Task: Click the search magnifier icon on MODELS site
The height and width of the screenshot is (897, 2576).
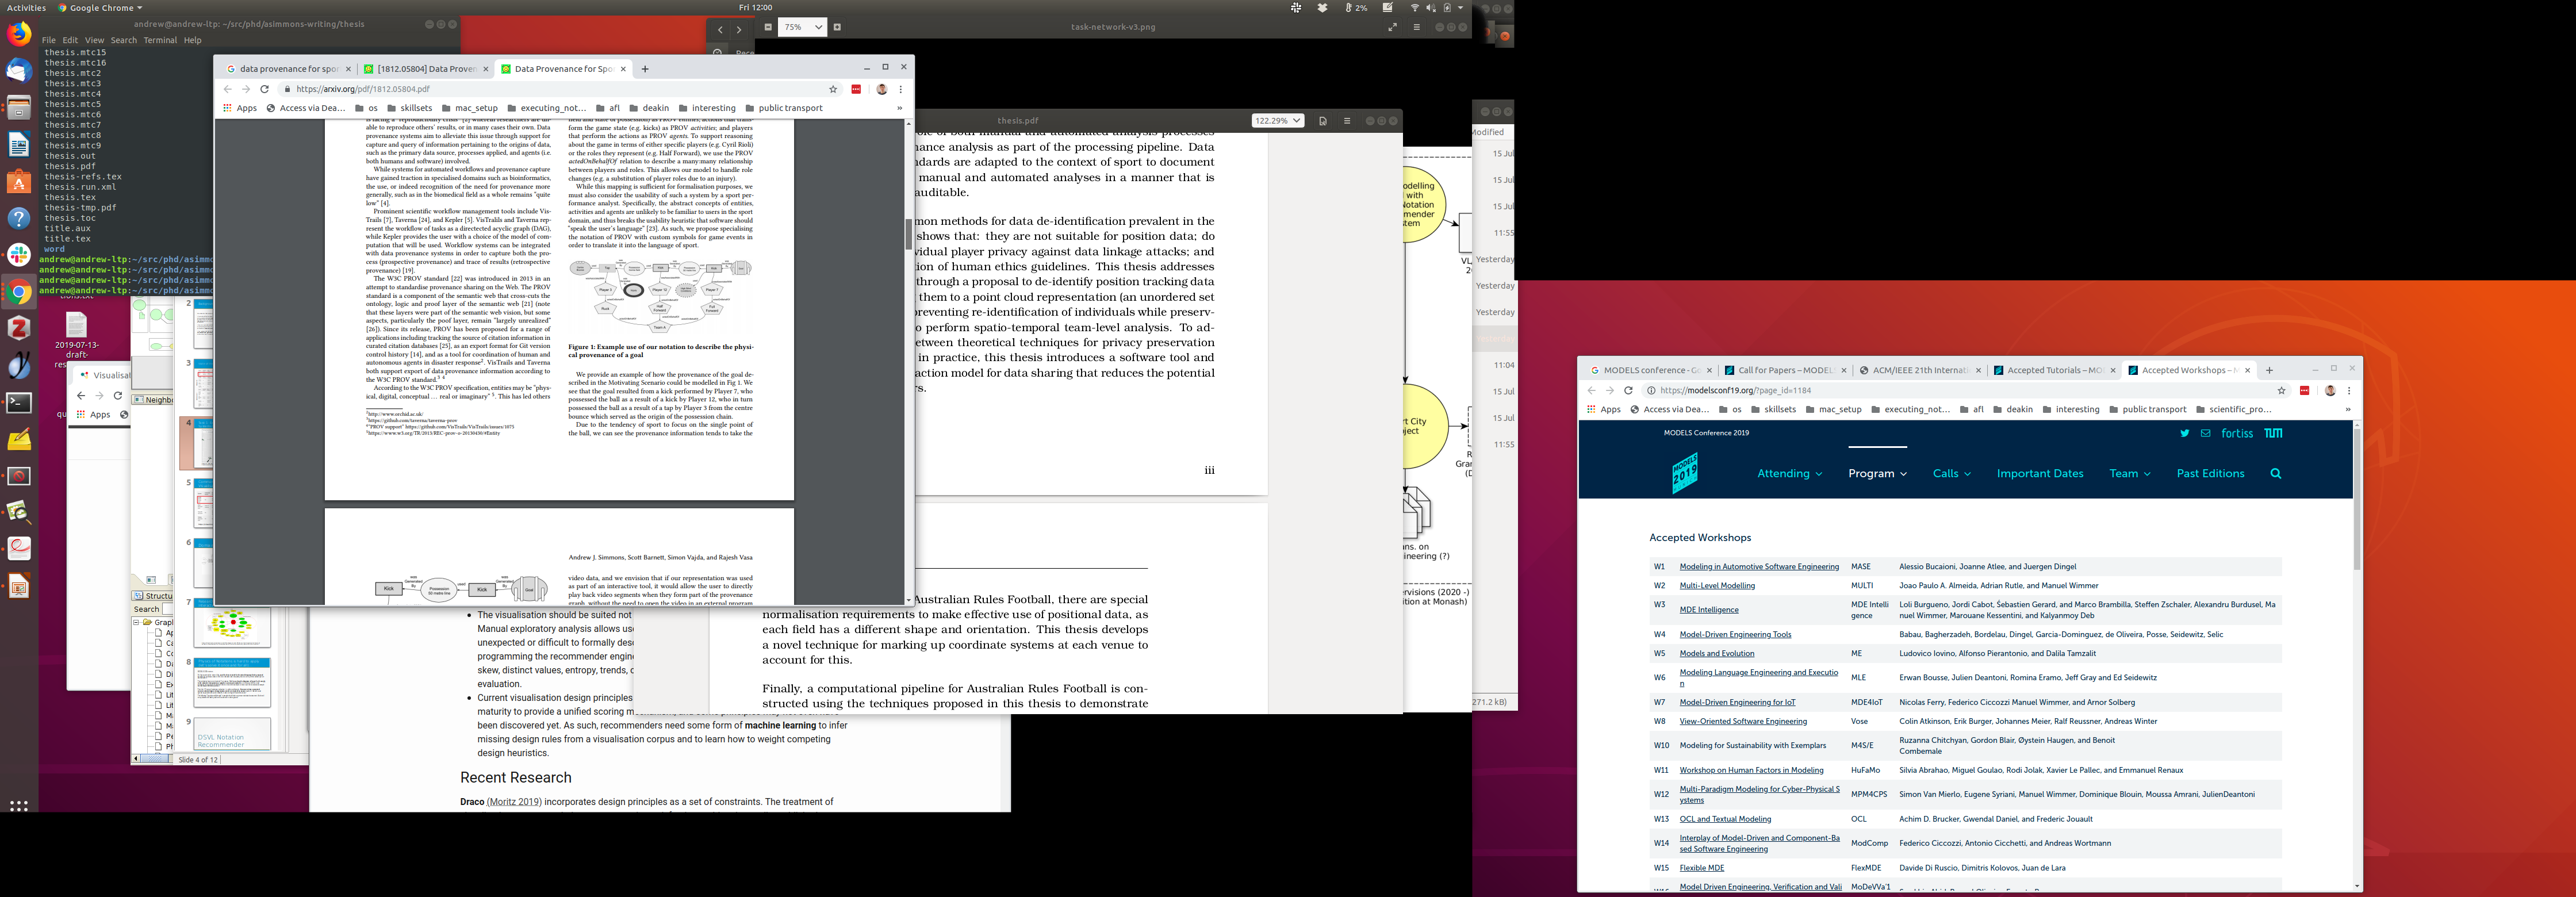Action: click(x=2275, y=474)
